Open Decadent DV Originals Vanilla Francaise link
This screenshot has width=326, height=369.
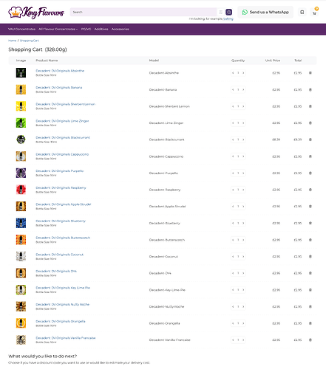(x=66, y=338)
